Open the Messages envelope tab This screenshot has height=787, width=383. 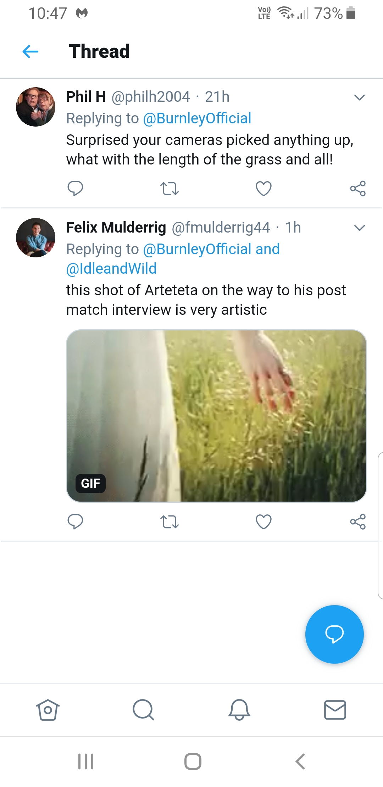coord(335,710)
